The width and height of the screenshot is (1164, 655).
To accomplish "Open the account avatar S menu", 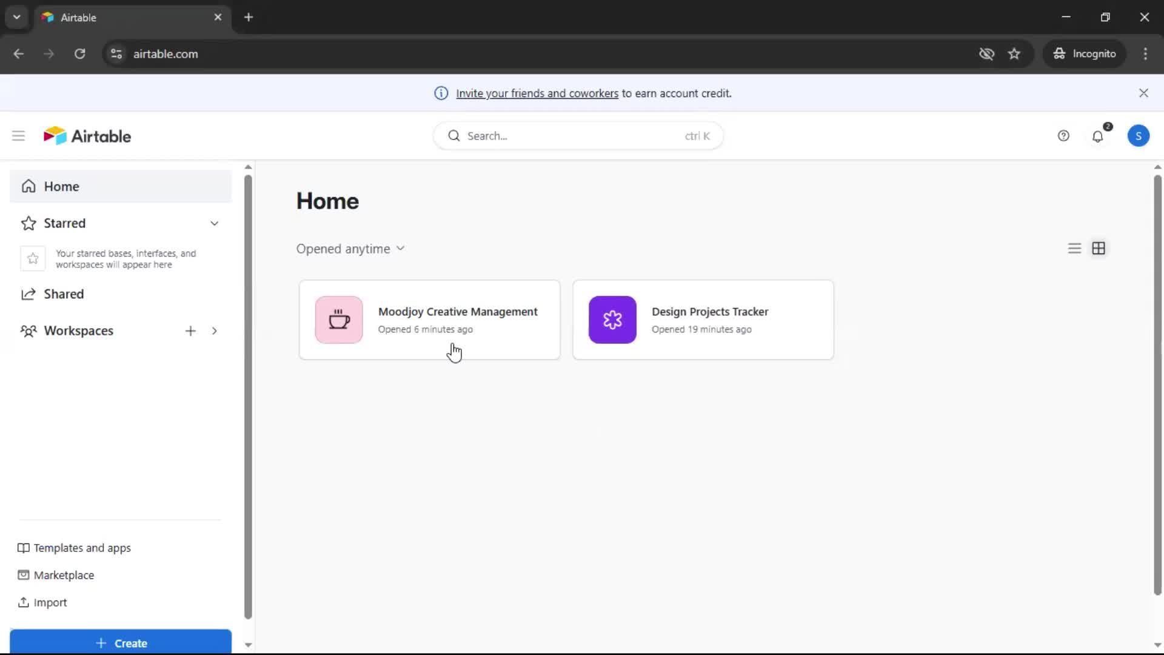I will pyautogui.click(x=1138, y=136).
